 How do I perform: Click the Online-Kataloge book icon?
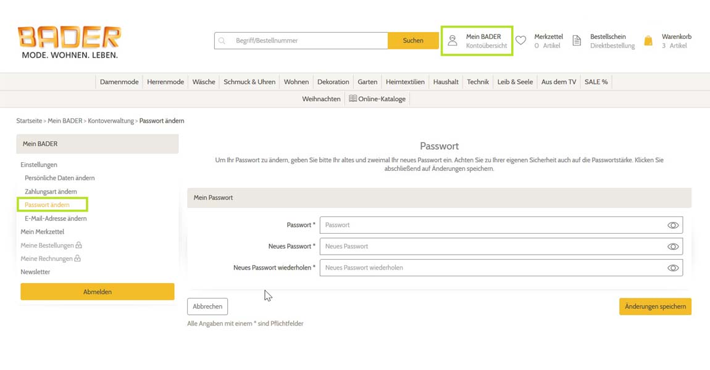[353, 99]
